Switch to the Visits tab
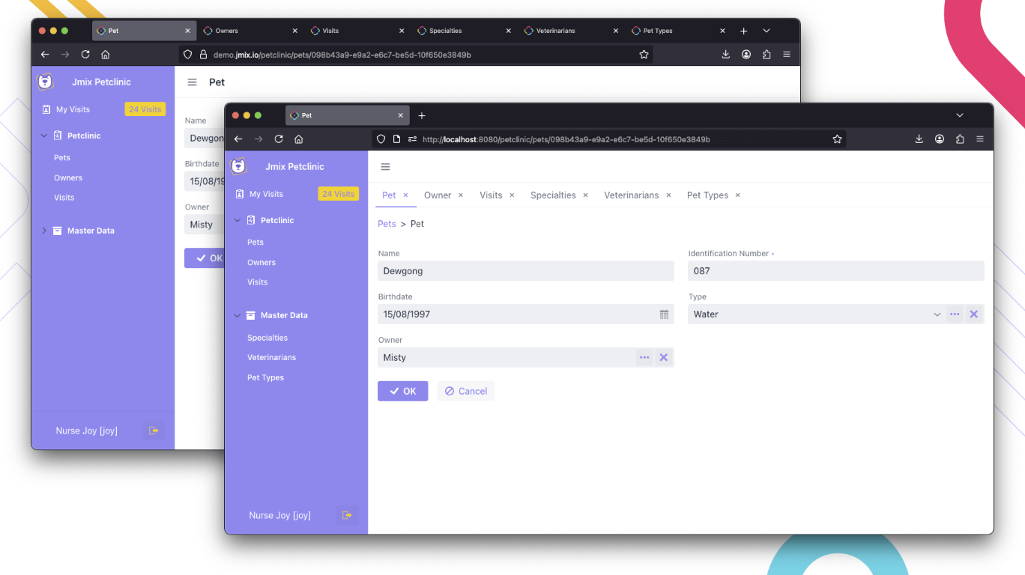Viewport: 1025px width, 575px height. point(491,195)
